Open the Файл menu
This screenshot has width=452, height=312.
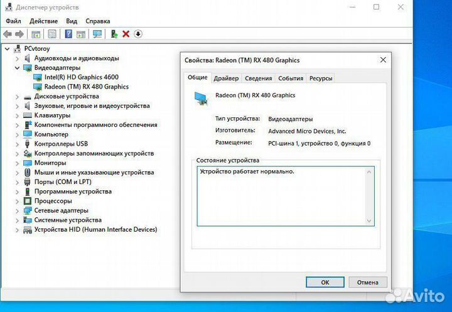(13, 21)
